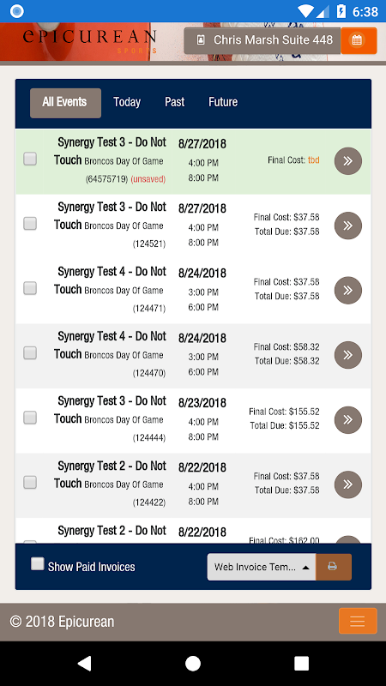
Task: Open details arrow for unsaved event 64575719
Action: click(x=348, y=161)
